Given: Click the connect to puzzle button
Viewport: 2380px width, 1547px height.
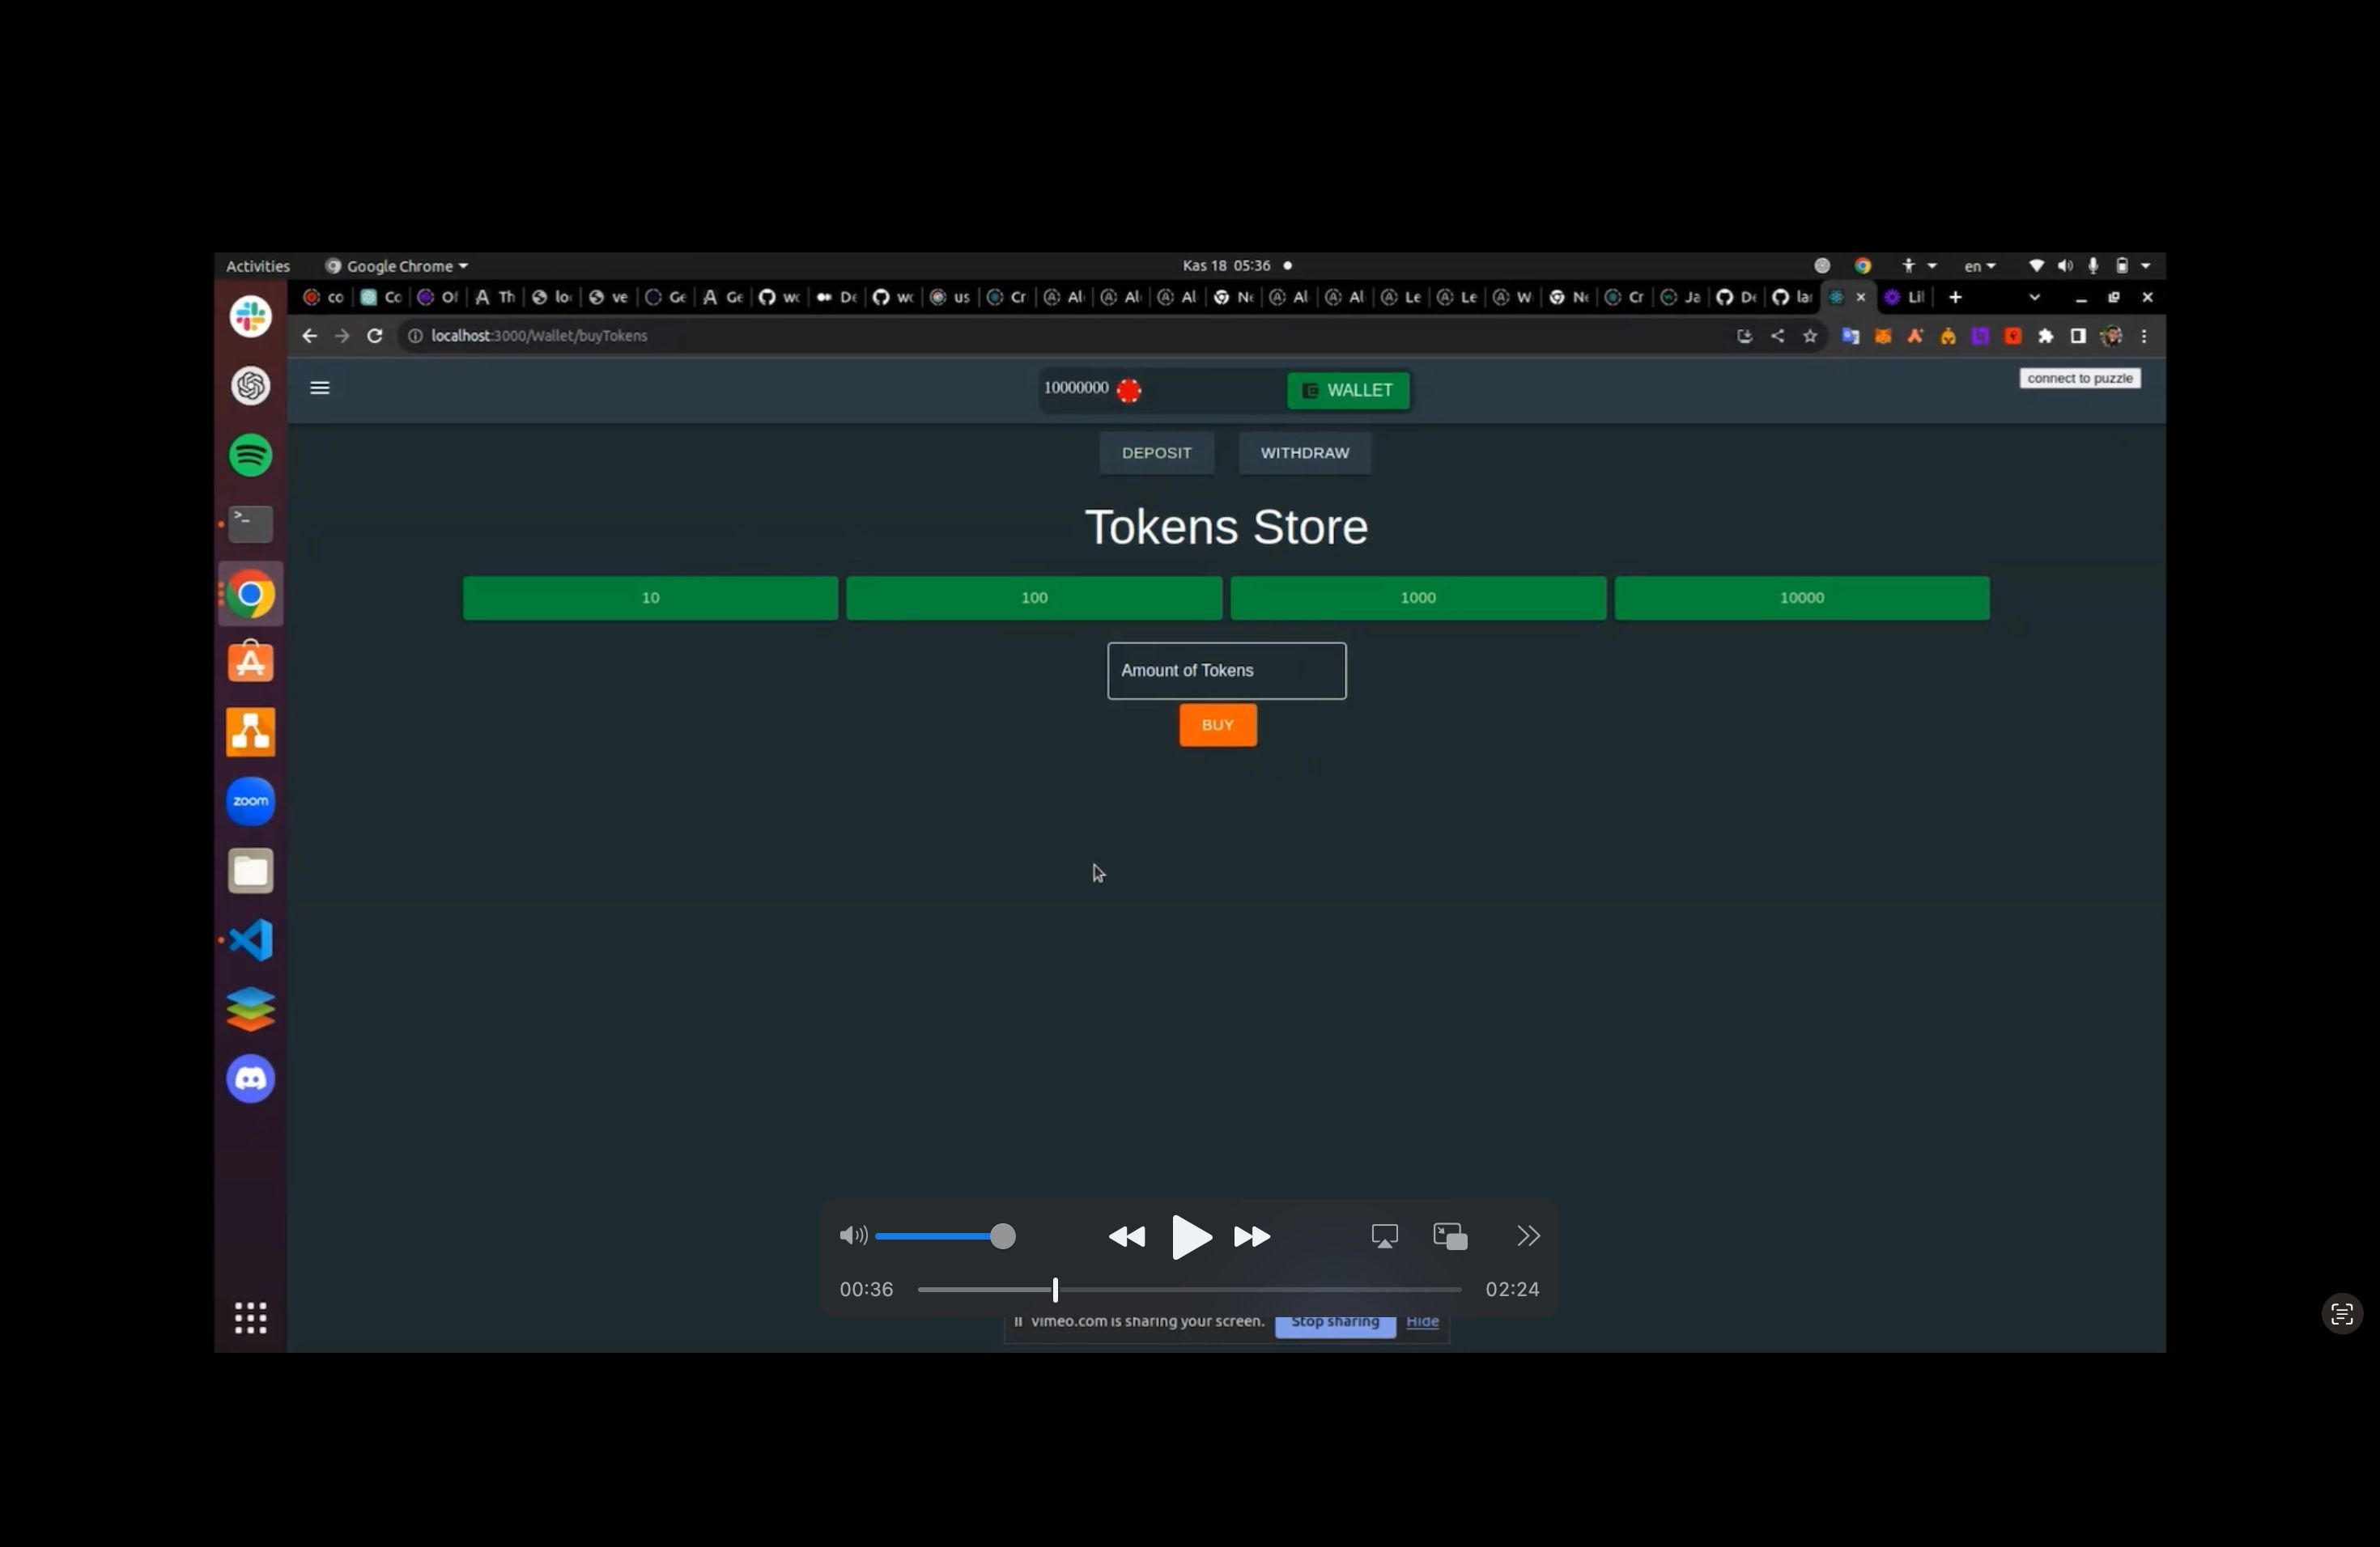Looking at the screenshot, I should click(x=2078, y=378).
